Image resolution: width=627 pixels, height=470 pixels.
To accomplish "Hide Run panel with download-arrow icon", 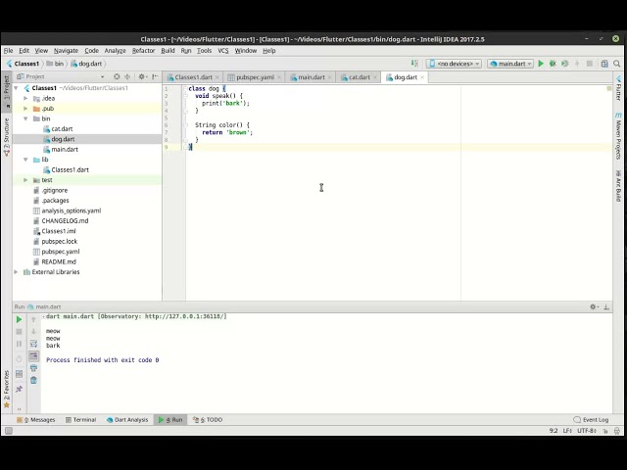I will click(x=606, y=306).
